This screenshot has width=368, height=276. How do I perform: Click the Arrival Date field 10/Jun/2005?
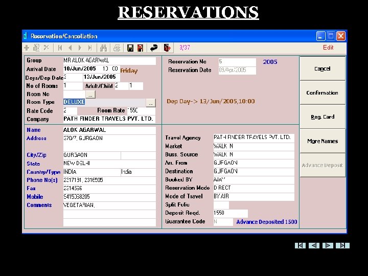coord(91,69)
